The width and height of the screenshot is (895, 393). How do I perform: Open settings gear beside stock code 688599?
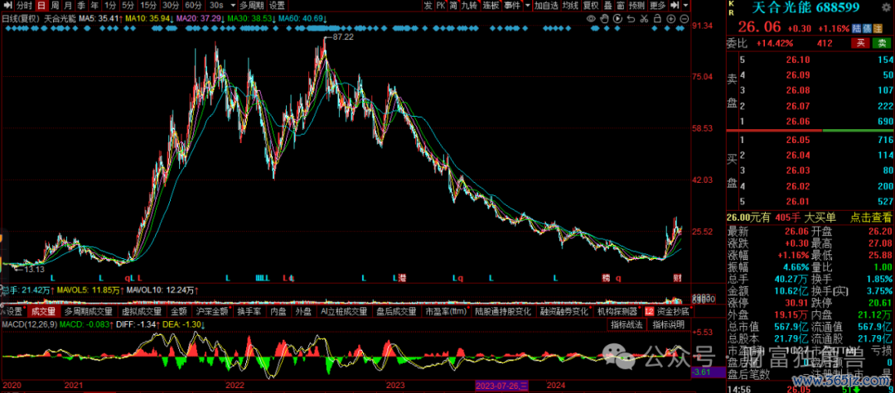tap(887, 7)
